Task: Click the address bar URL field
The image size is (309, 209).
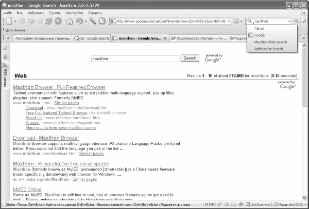Action: 171,21
